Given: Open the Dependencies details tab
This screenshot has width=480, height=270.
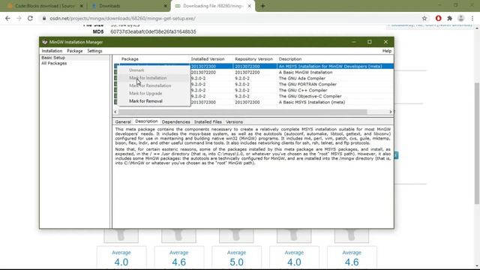Looking at the screenshot, I should [x=175, y=121].
